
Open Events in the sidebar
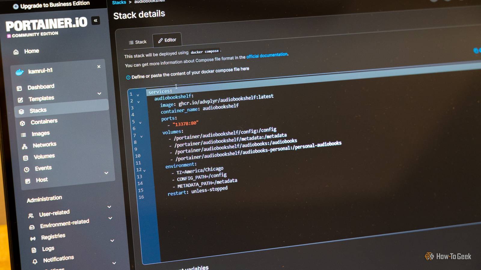(x=43, y=168)
